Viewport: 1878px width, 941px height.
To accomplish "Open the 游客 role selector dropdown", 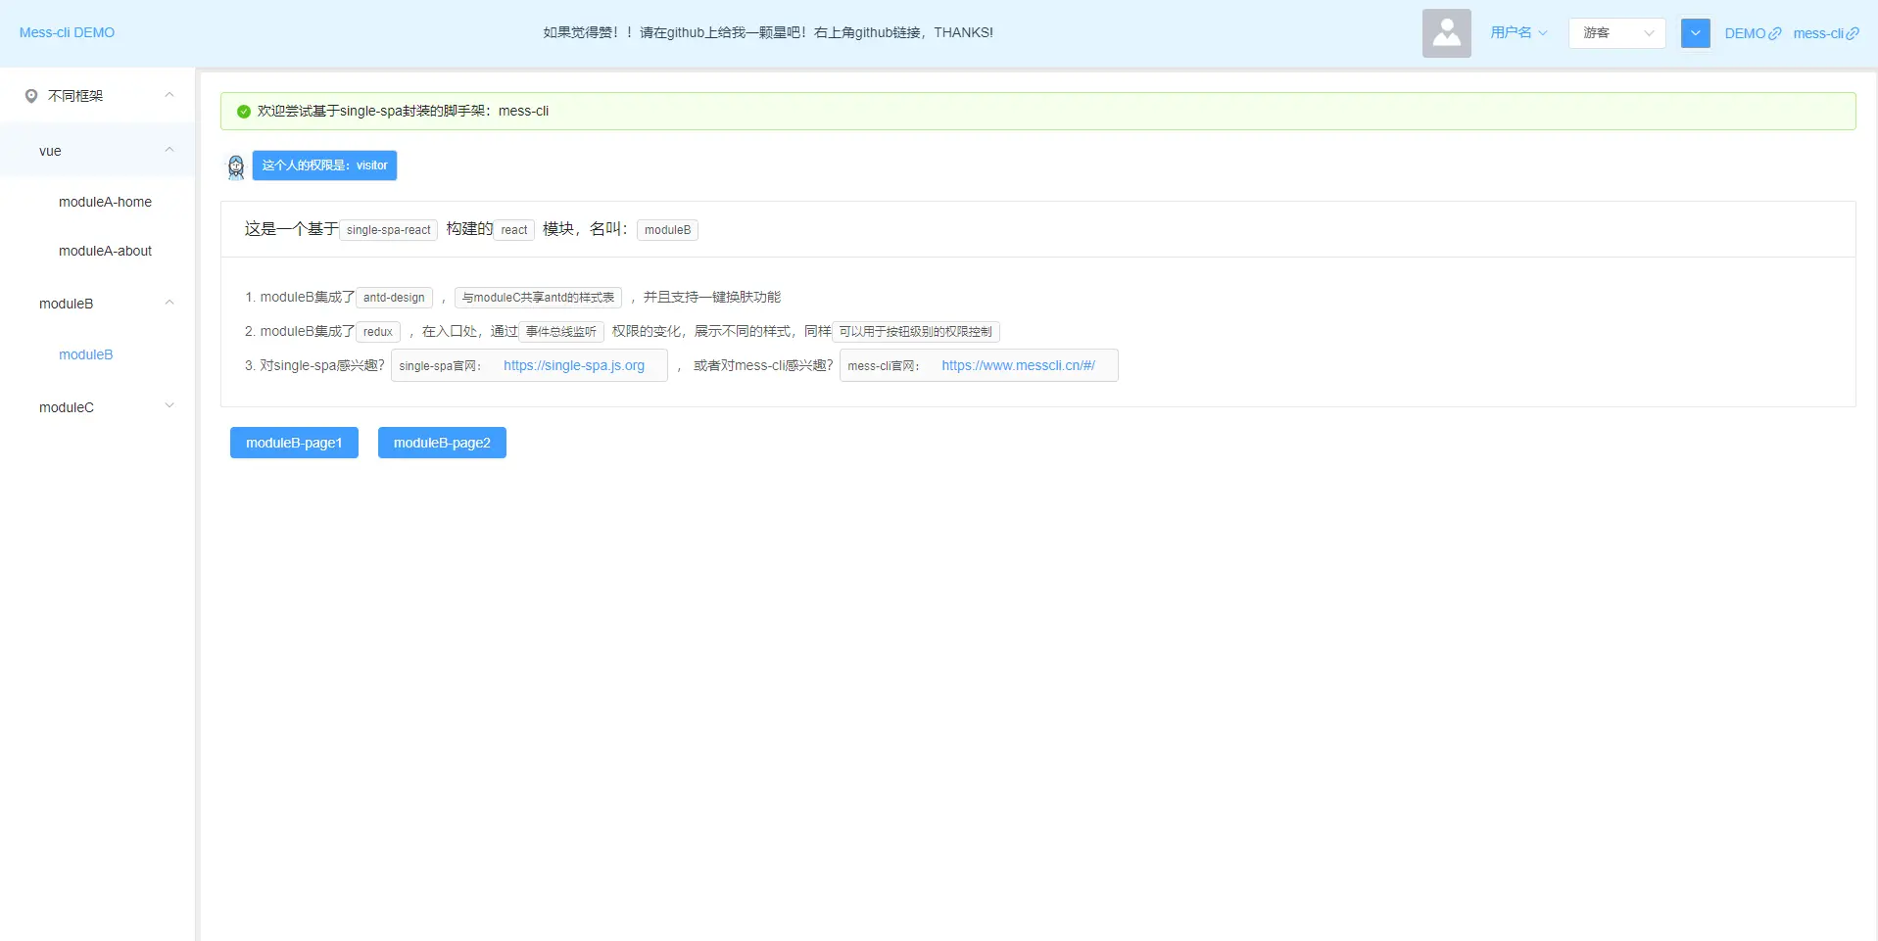I will click(x=1616, y=32).
